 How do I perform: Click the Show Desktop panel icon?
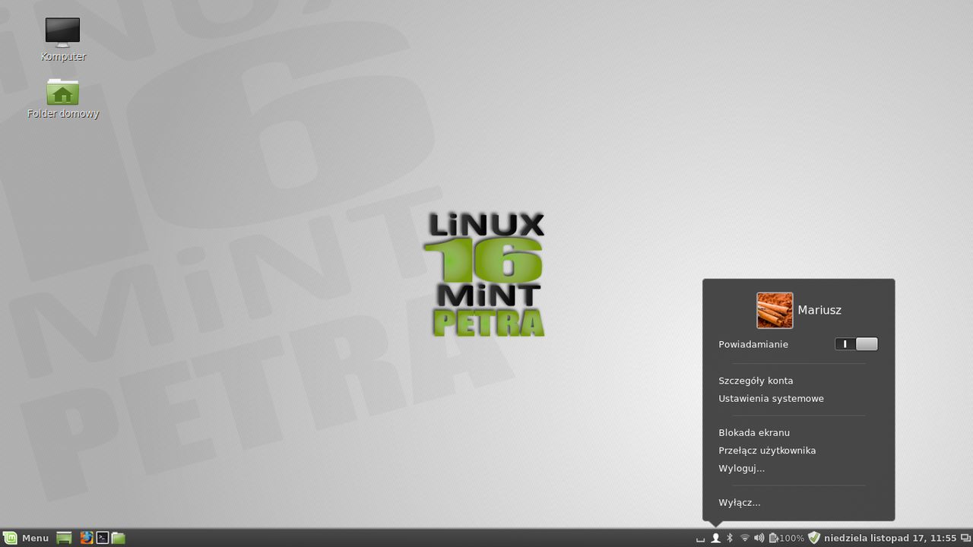point(65,538)
